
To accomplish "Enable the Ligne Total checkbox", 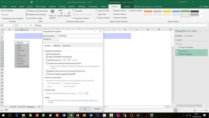I will (97, 14).
